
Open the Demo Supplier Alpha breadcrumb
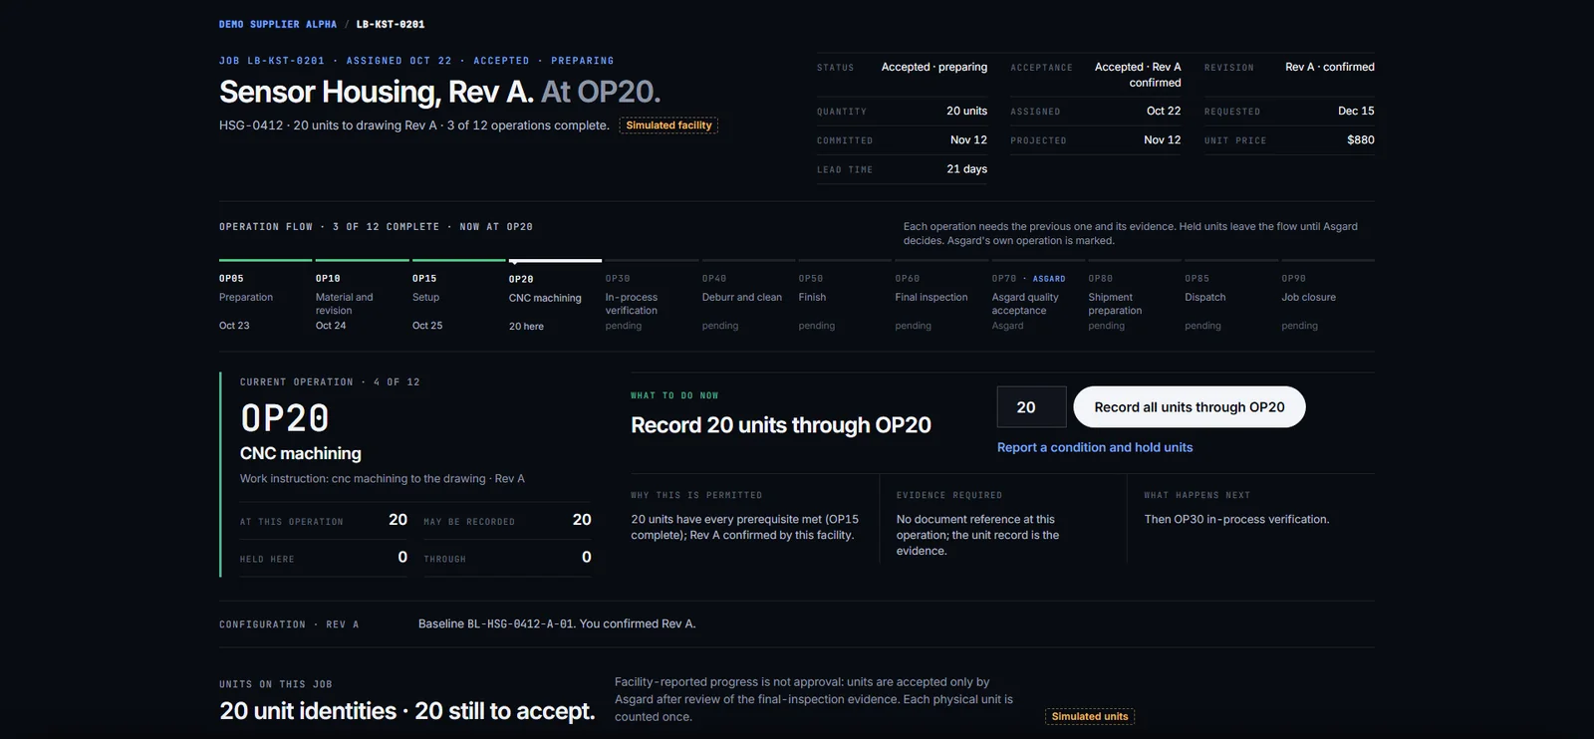point(278,24)
